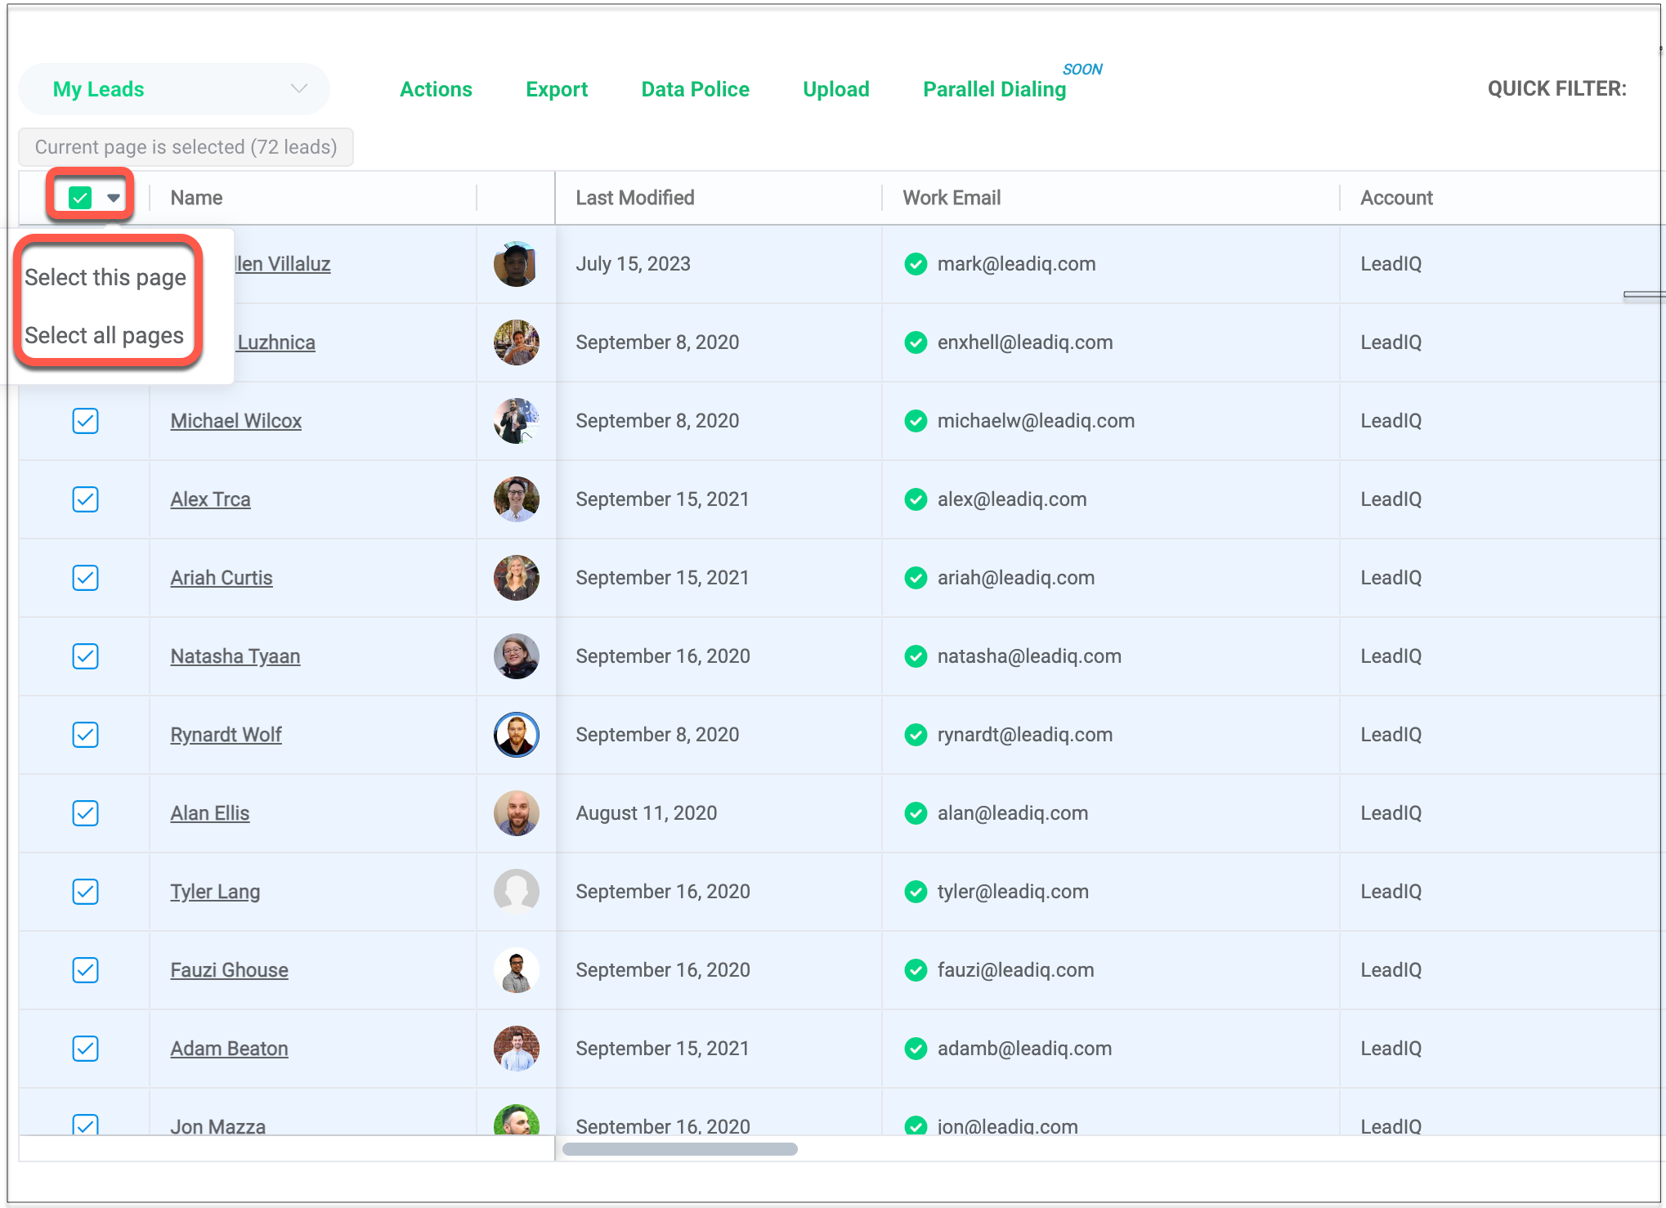
Task: Deselect the Alex Trca lead checkbox
Action: click(x=85, y=499)
